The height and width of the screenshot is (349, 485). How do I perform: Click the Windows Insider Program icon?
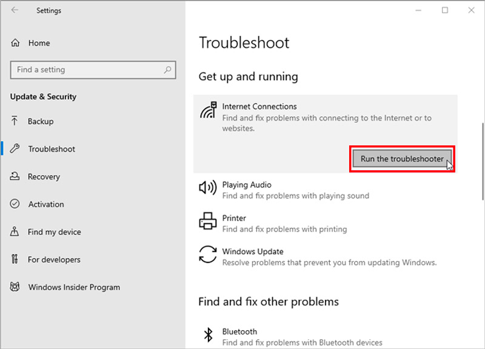click(15, 287)
